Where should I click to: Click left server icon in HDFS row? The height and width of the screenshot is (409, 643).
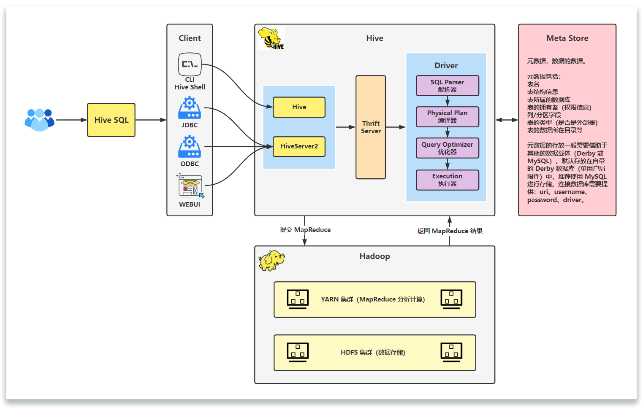[x=298, y=352]
